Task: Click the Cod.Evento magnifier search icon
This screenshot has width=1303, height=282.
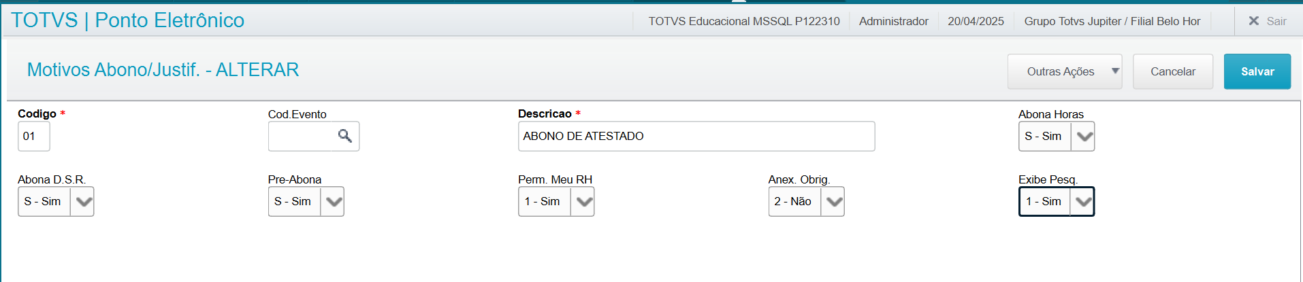Action: click(345, 136)
